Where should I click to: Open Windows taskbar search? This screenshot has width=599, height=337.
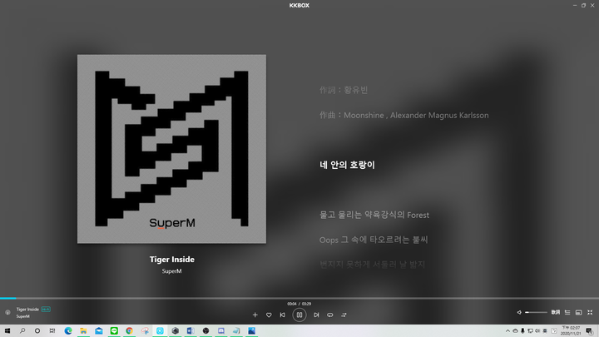pos(22,331)
